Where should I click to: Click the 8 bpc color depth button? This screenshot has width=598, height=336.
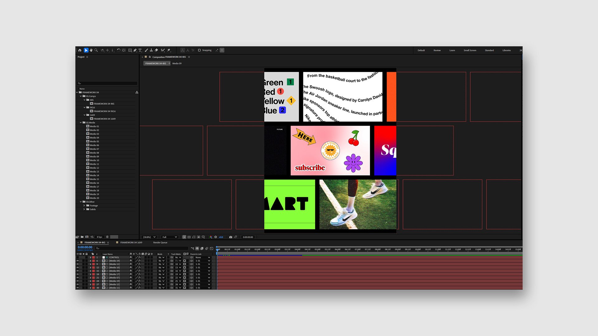(99, 237)
